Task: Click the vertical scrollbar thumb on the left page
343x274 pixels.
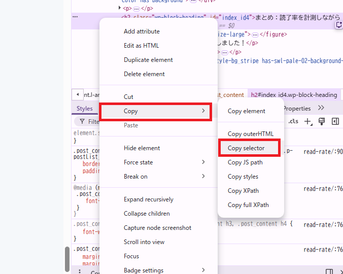Action: 66,259
